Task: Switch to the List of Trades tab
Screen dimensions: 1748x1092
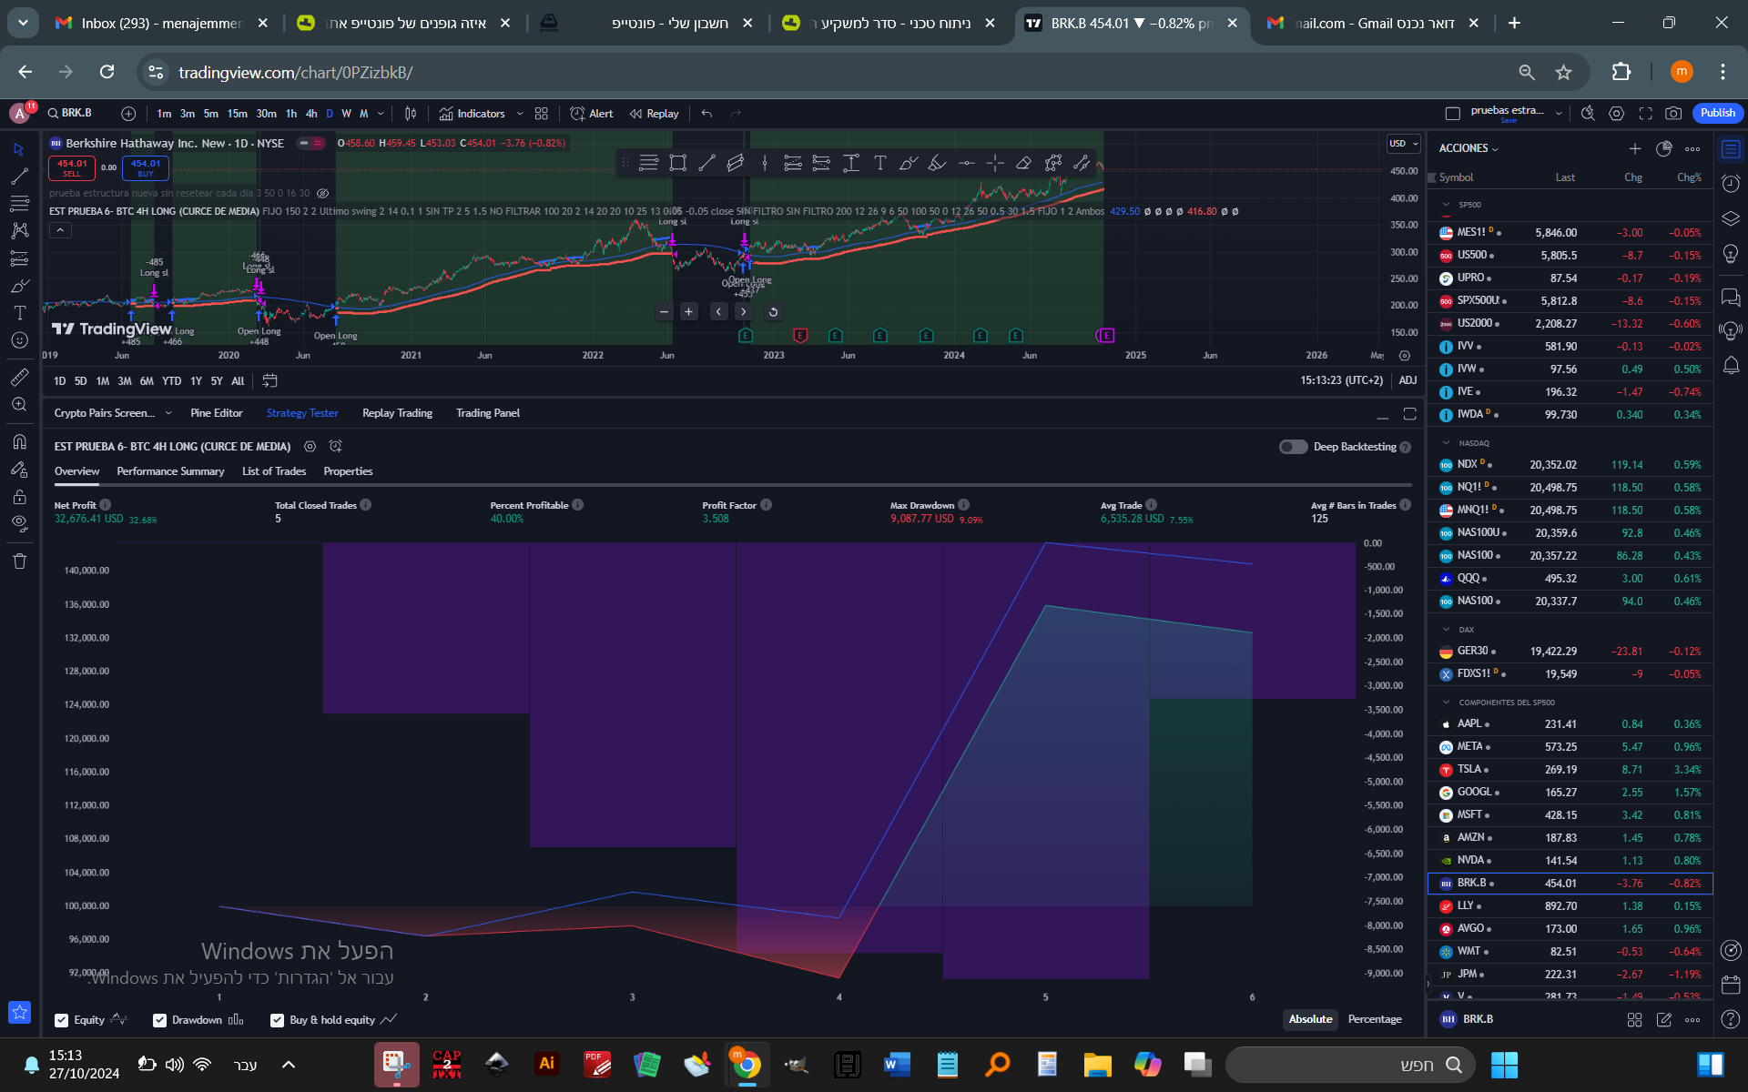Action: tap(273, 471)
